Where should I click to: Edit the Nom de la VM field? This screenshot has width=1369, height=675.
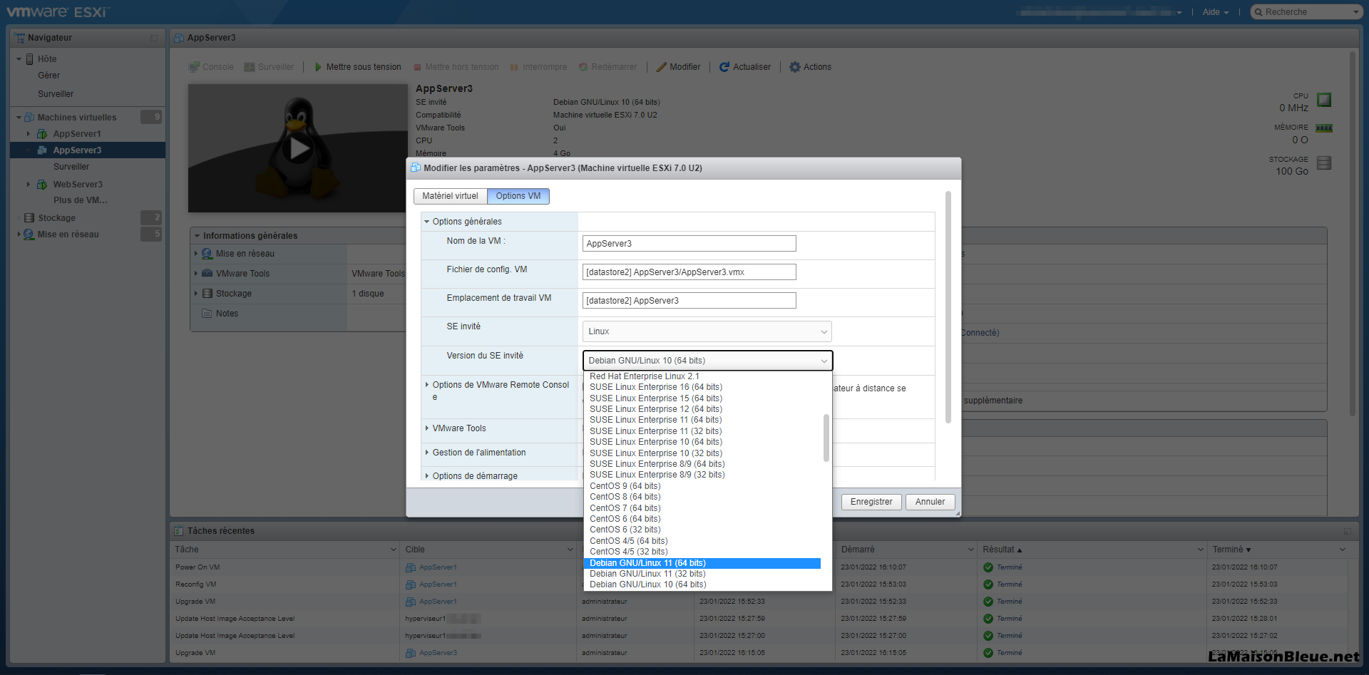pos(689,244)
